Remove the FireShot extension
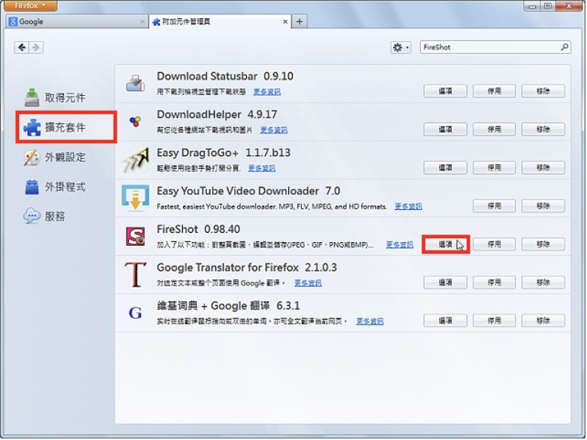Viewport: 587px width, 440px height. (544, 244)
